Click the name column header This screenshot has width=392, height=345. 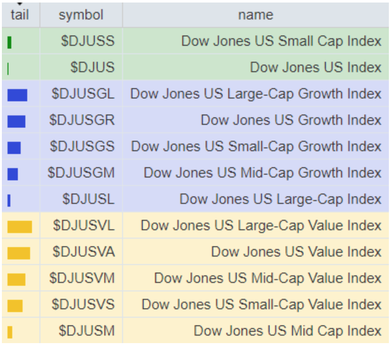255,14
